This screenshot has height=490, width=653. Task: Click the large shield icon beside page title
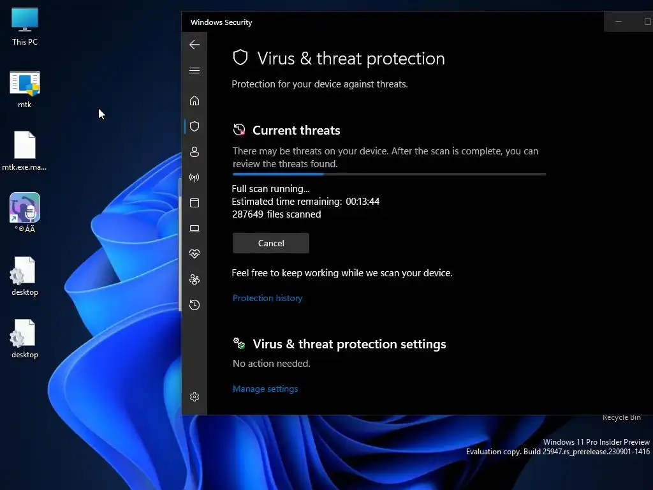tap(240, 57)
